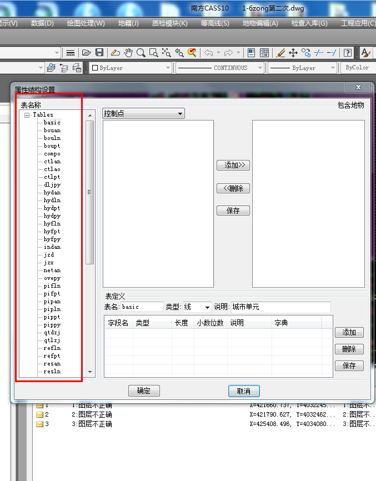
Task: Open the 控制点 category dropdown
Action: coord(143,114)
